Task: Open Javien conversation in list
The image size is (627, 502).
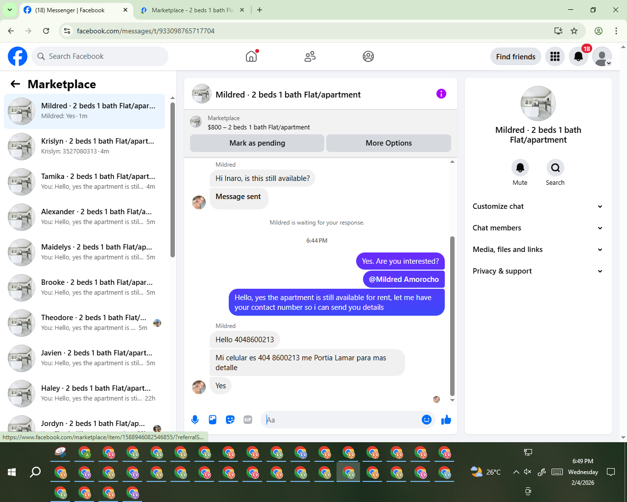Action: [84, 358]
